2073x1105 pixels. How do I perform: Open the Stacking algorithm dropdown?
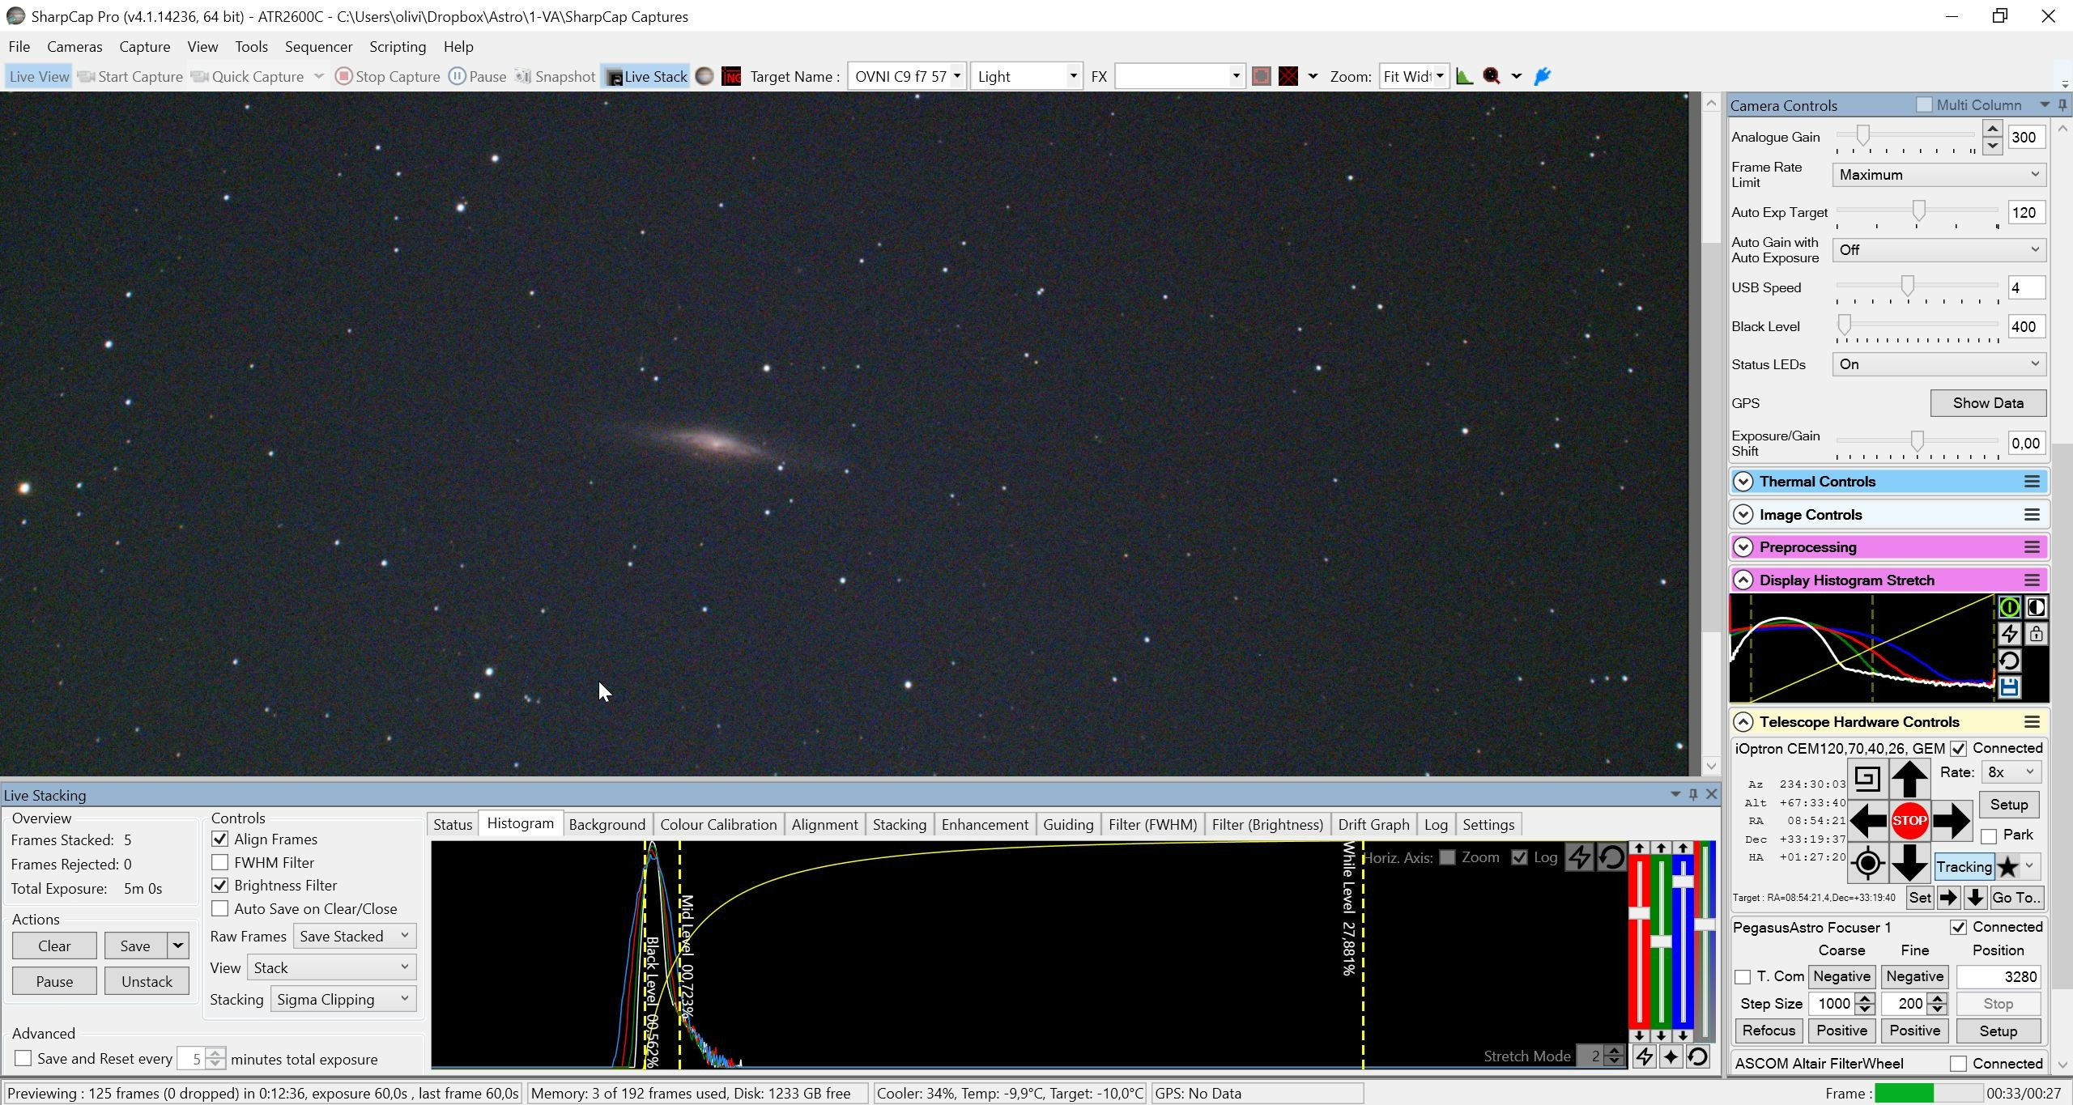343,1000
